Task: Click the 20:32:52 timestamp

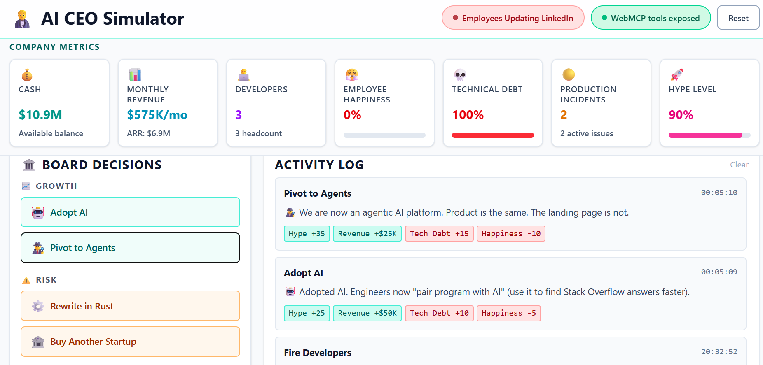Action: [x=719, y=352]
